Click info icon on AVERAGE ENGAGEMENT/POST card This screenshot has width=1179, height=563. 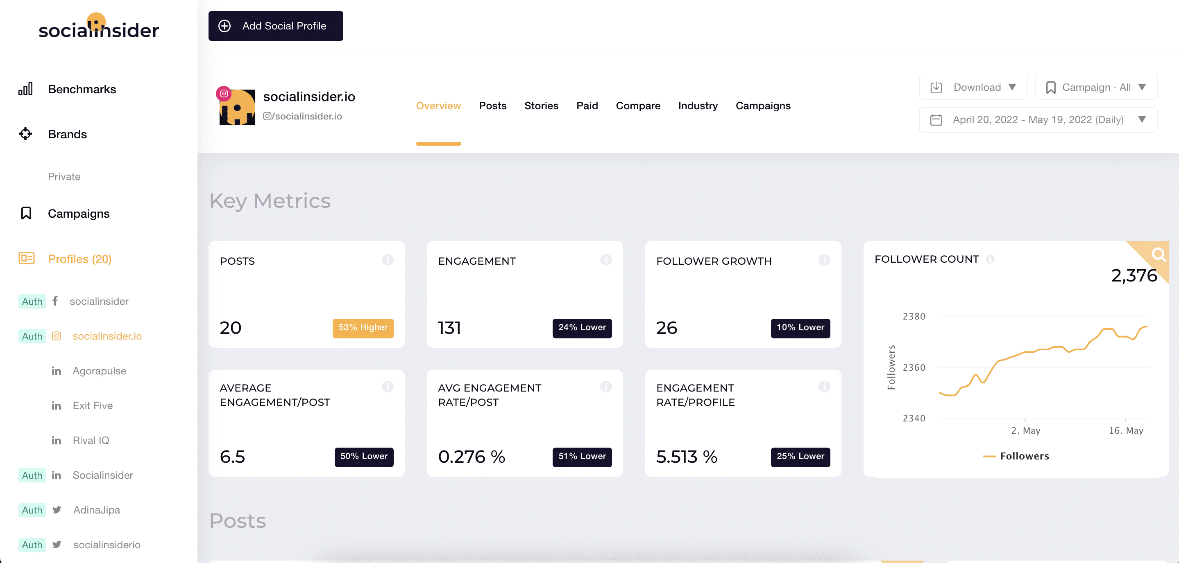tap(388, 387)
